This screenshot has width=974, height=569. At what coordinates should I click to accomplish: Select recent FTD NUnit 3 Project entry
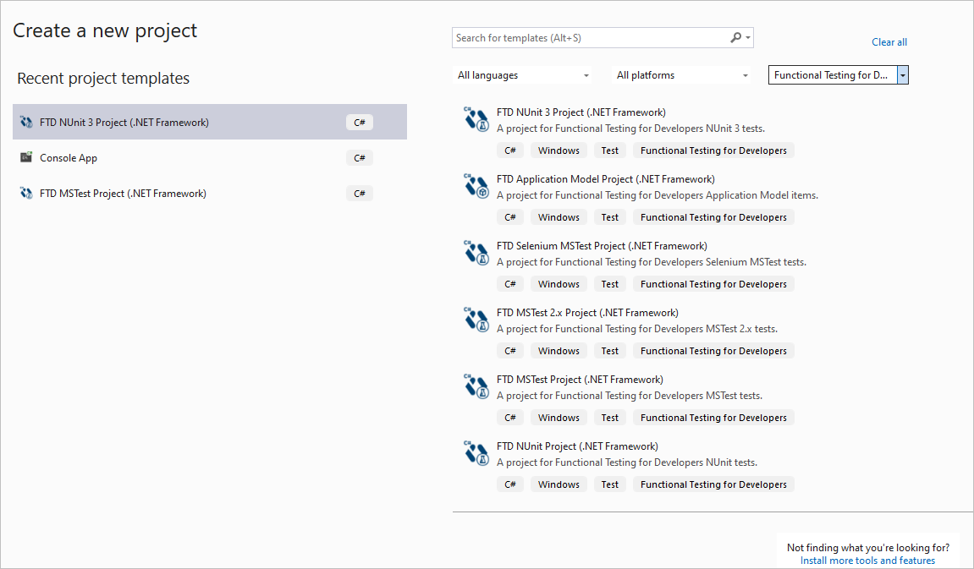tap(124, 123)
